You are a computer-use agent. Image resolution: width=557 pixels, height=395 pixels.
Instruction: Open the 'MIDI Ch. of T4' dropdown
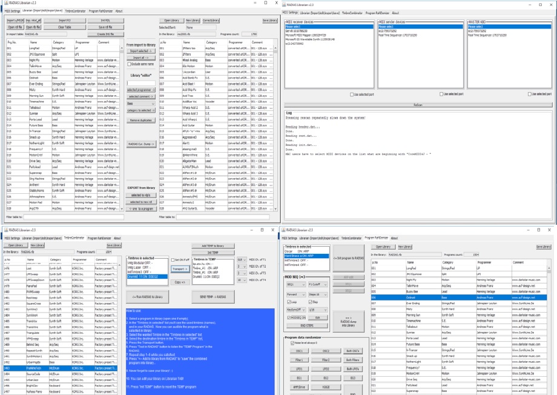242,280
